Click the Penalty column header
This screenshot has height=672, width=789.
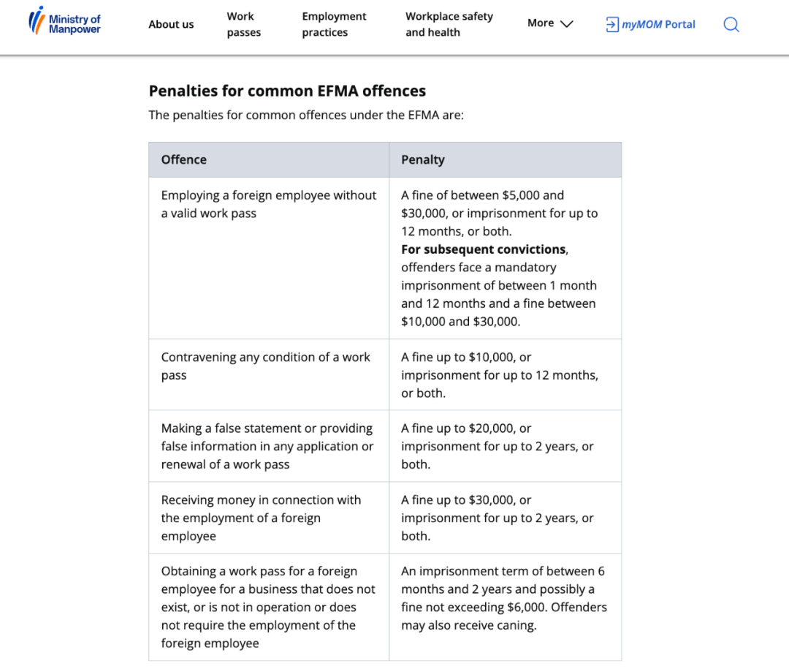click(506, 159)
